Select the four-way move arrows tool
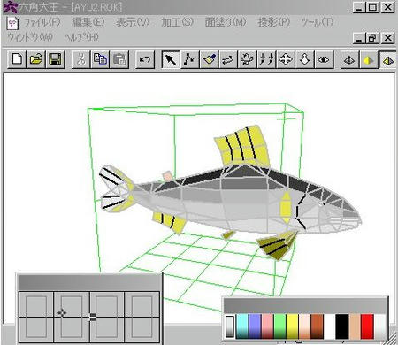Screen dimensions: 398x345 [286, 59]
